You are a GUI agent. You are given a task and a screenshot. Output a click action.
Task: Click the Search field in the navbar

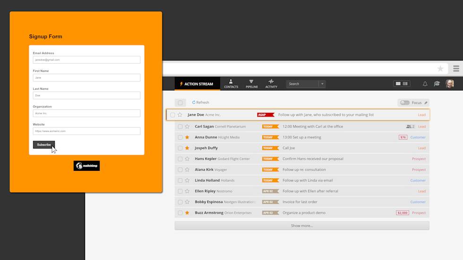pyautogui.click(x=302, y=84)
